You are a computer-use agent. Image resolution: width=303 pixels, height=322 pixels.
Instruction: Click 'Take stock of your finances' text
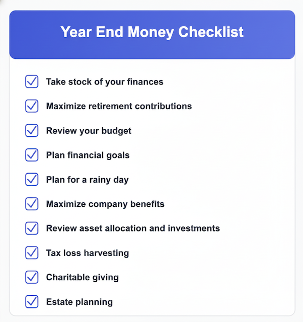105,82
